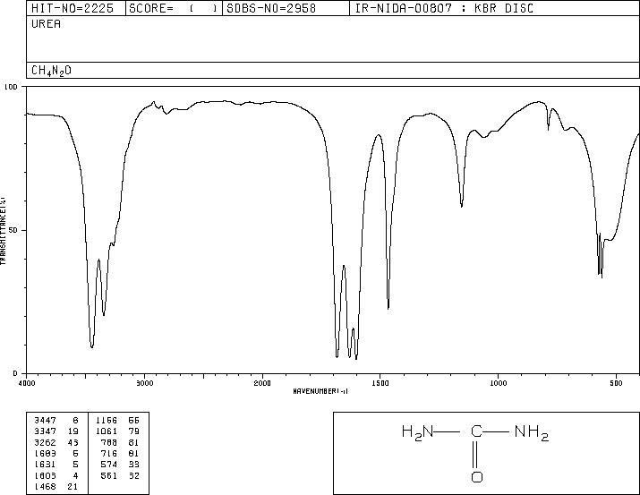Viewport: 640px width, 495px height.
Task: Click the central C atom in the structure
Action: pyautogui.click(x=476, y=431)
